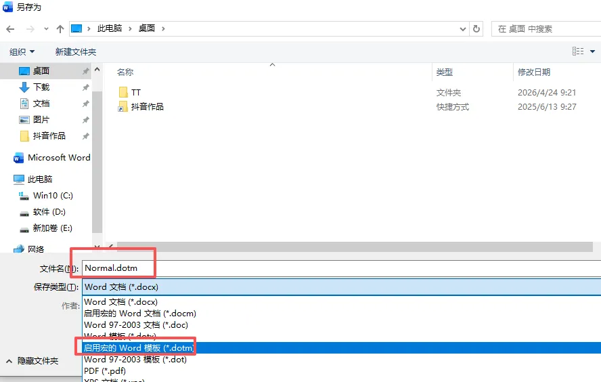Open 软件 (D:) drive
Screen dimensions: 601x382
49,212
